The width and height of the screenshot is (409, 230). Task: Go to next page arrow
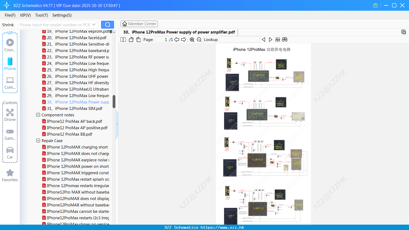184,40
